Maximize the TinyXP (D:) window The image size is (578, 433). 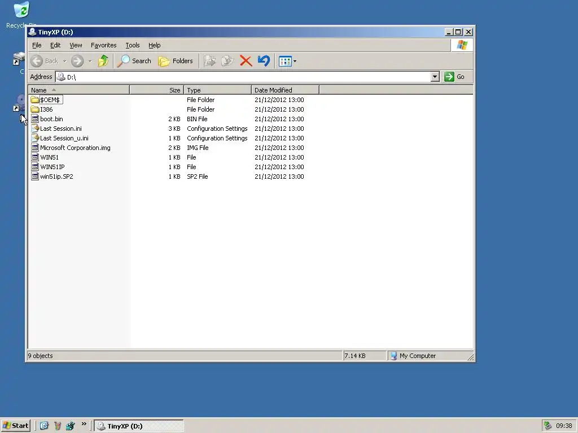pyautogui.click(x=458, y=32)
